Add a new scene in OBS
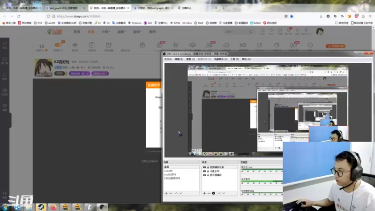The width and height of the screenshot is (375, 211). point(166,193)
